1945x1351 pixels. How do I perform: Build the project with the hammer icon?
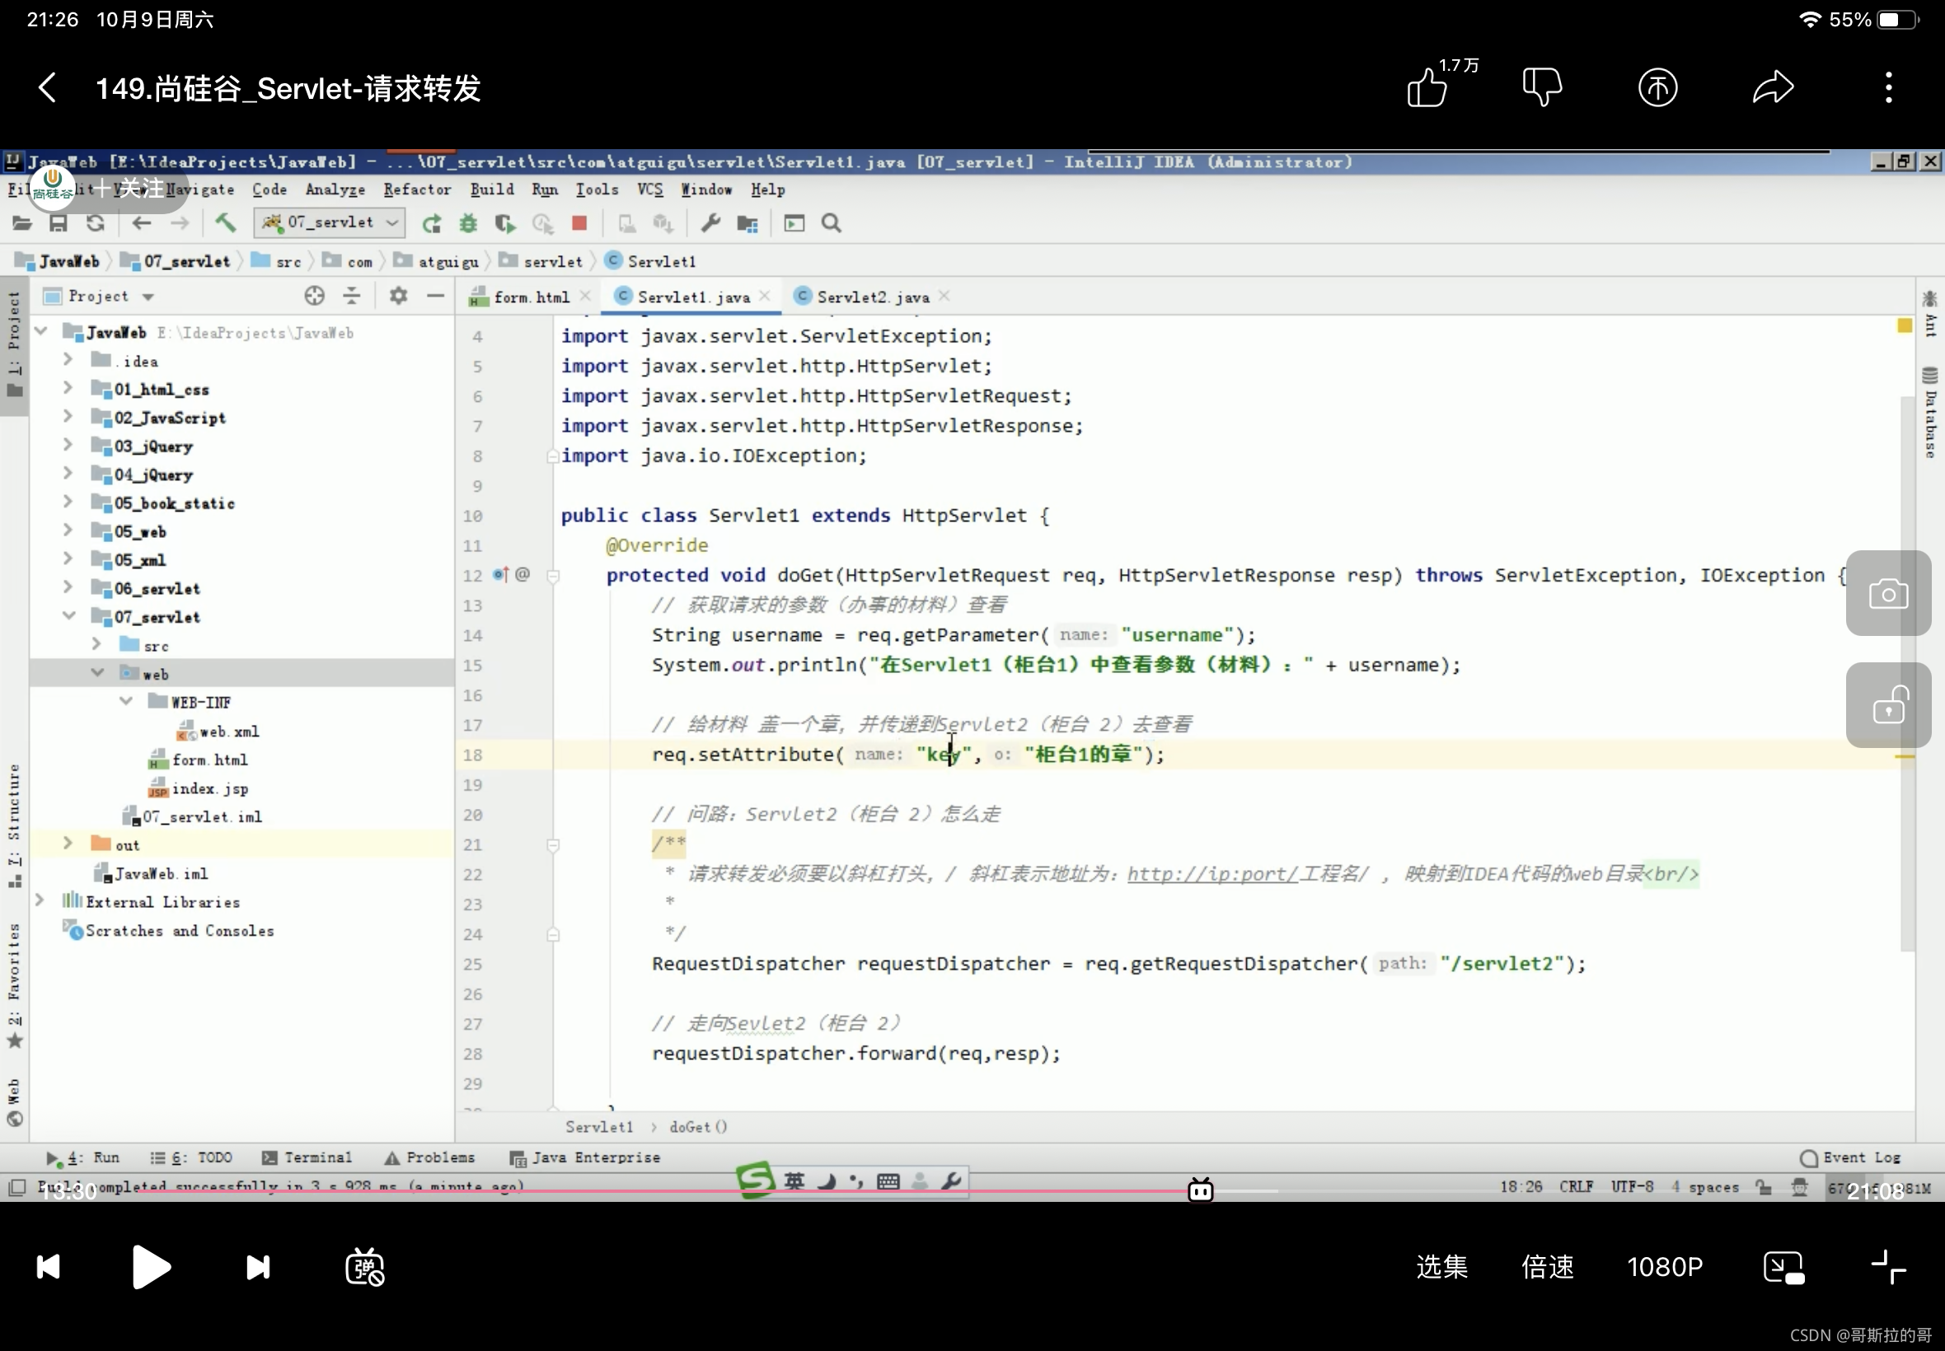point(223,222)
